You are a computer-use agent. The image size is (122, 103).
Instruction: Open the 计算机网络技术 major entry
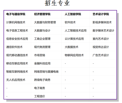(16, 22)
